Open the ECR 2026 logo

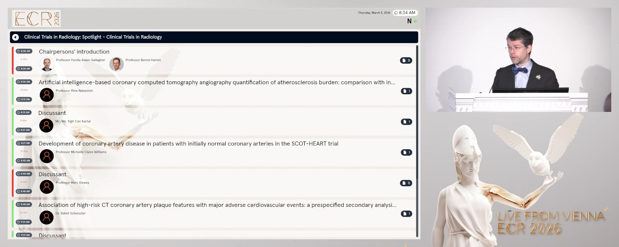coord(36,18)
